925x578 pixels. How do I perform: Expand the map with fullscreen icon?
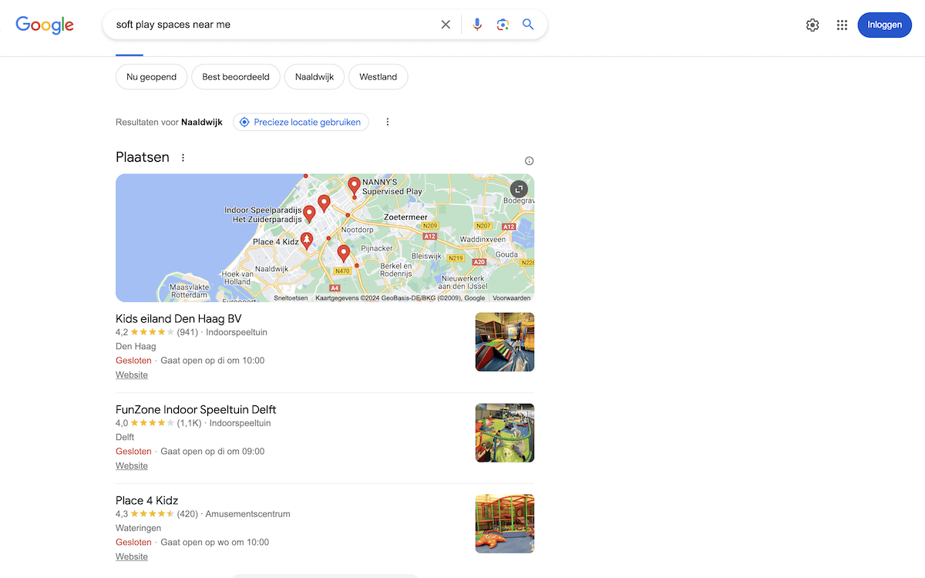pos(520,189)
